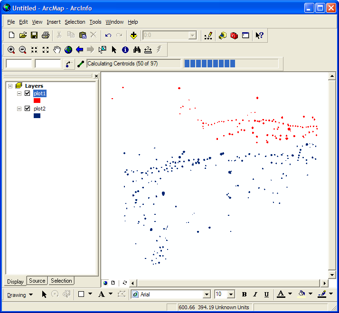The image size is (339, 313).
Task: Open the ArcToolbox window
Action: tap(234, 35)
